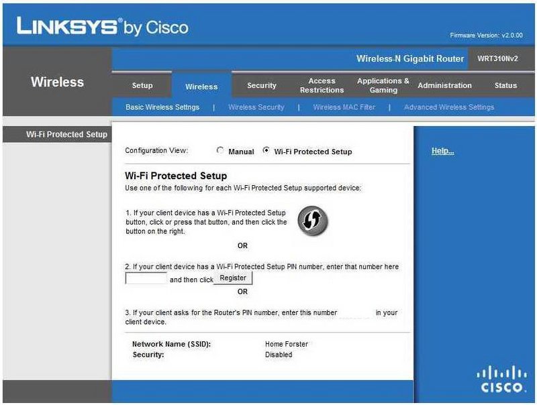The image size is (537, 405).
Task: Click the "Firmware Version: v2.0.00" text
Action: tap(486, 36)
